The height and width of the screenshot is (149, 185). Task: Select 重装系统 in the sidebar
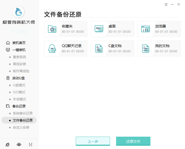[19, 57]
